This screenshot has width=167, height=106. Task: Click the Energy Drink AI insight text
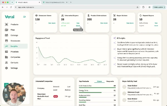[x=137, y=59]
